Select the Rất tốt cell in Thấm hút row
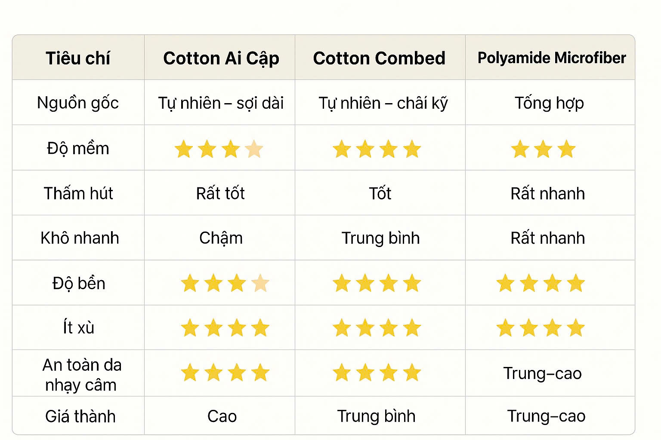 click(220, 193)
